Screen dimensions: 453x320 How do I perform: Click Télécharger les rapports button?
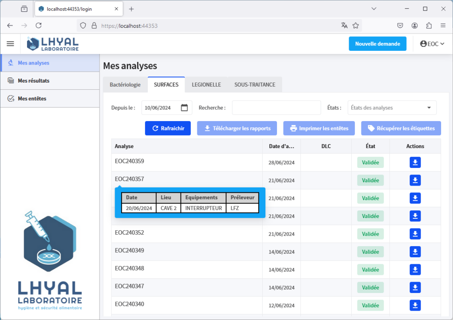[x=237, y=129]
